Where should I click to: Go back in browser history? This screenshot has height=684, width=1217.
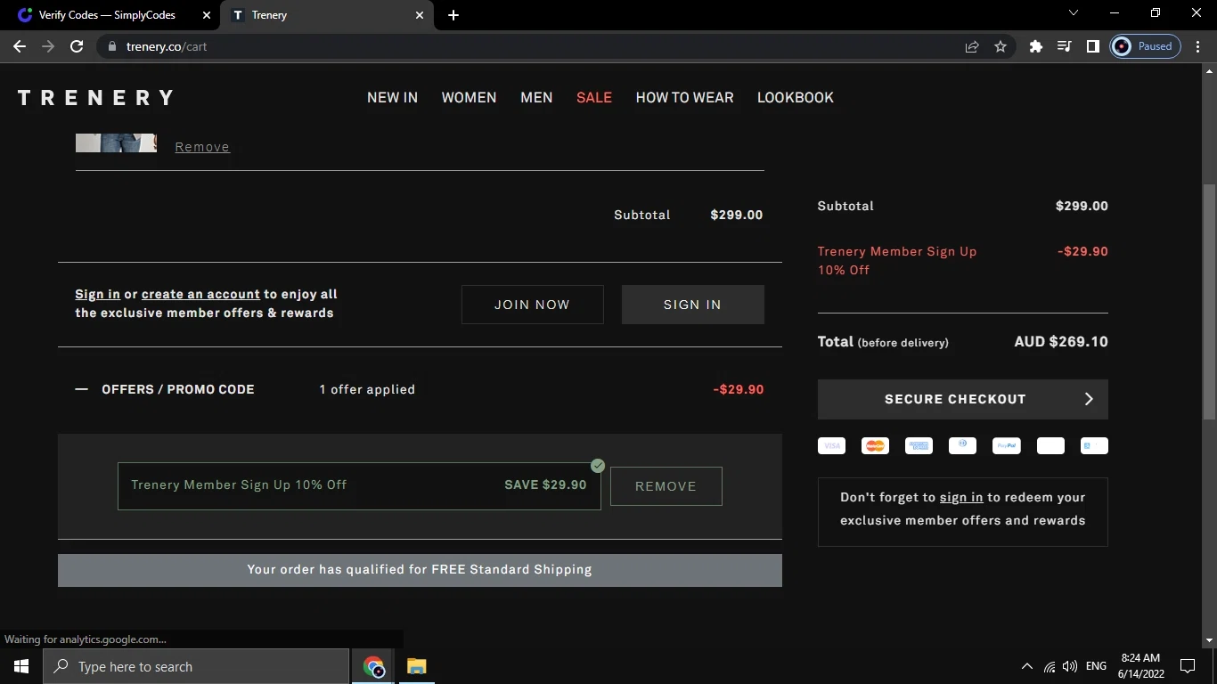coord(20,46)
